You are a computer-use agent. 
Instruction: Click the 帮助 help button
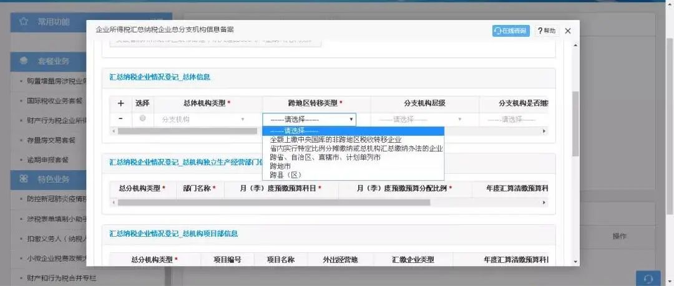(546, 31)
